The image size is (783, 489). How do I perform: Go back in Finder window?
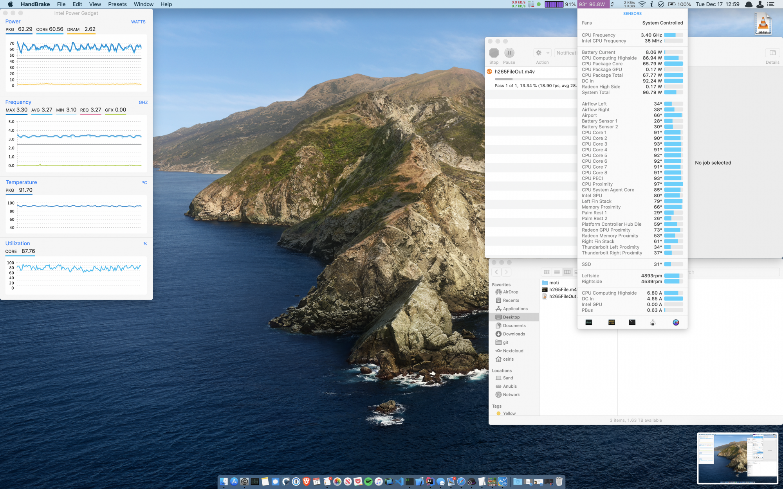pyautogui.click(x=496, y=272)
